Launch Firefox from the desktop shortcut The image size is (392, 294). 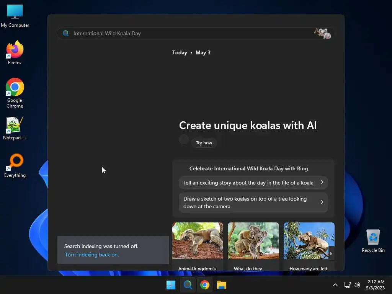(x=15, y=53)
